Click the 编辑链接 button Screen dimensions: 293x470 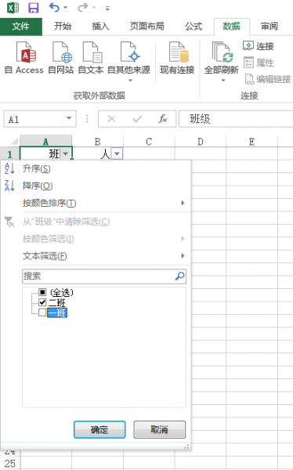[x=267, y=79]
